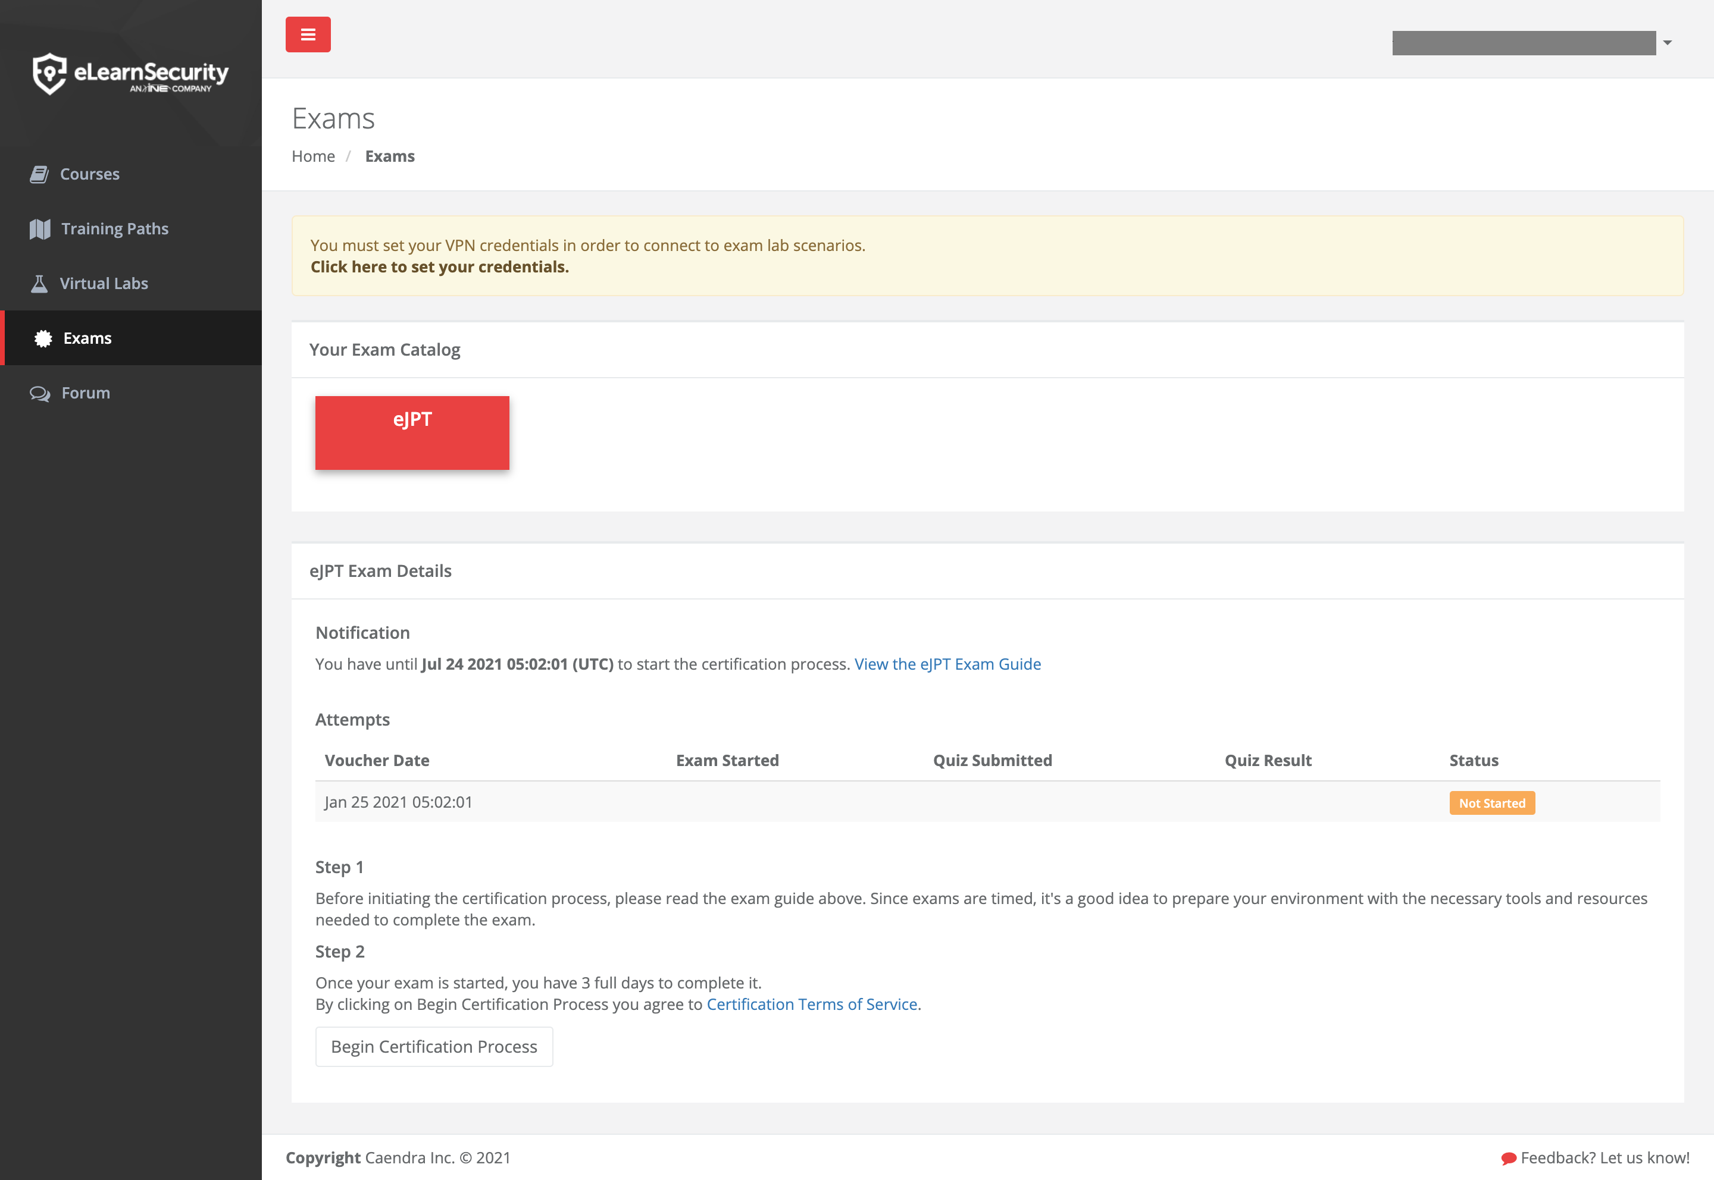Screen dimensions: 1714x1180
Task: Open Virtual Labs via the flask icon
Action: (x=40, y=283)
